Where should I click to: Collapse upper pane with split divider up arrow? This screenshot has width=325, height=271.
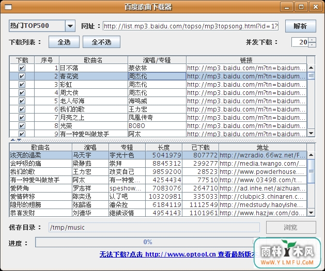[x=12, y=140]
